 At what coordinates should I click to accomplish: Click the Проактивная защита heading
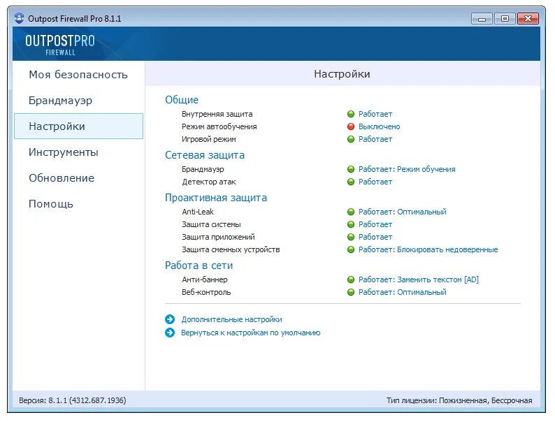216,198
